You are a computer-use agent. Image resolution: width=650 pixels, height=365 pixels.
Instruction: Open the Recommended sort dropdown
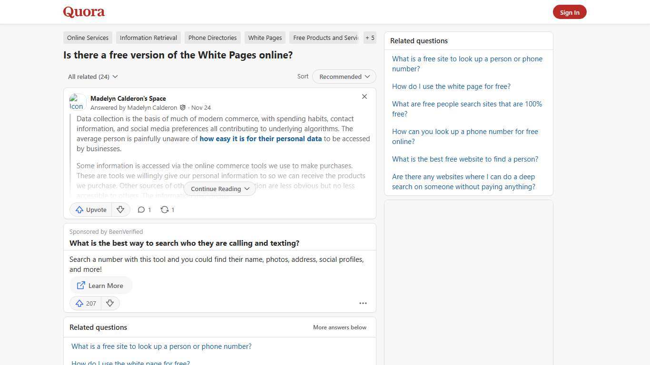[344, 77]
